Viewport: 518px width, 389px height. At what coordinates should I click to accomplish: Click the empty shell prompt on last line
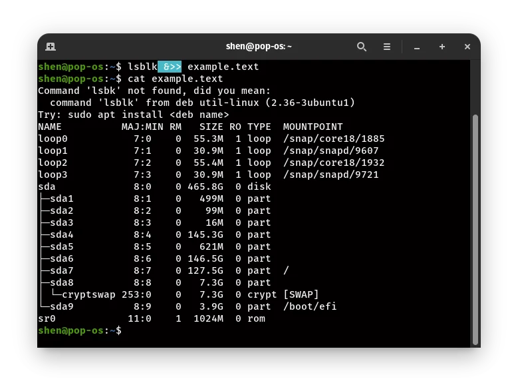click(80, 330)
